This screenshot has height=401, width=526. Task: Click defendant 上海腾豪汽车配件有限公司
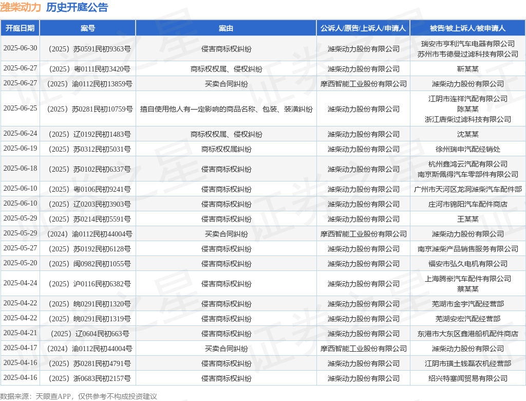coord(467,279)
